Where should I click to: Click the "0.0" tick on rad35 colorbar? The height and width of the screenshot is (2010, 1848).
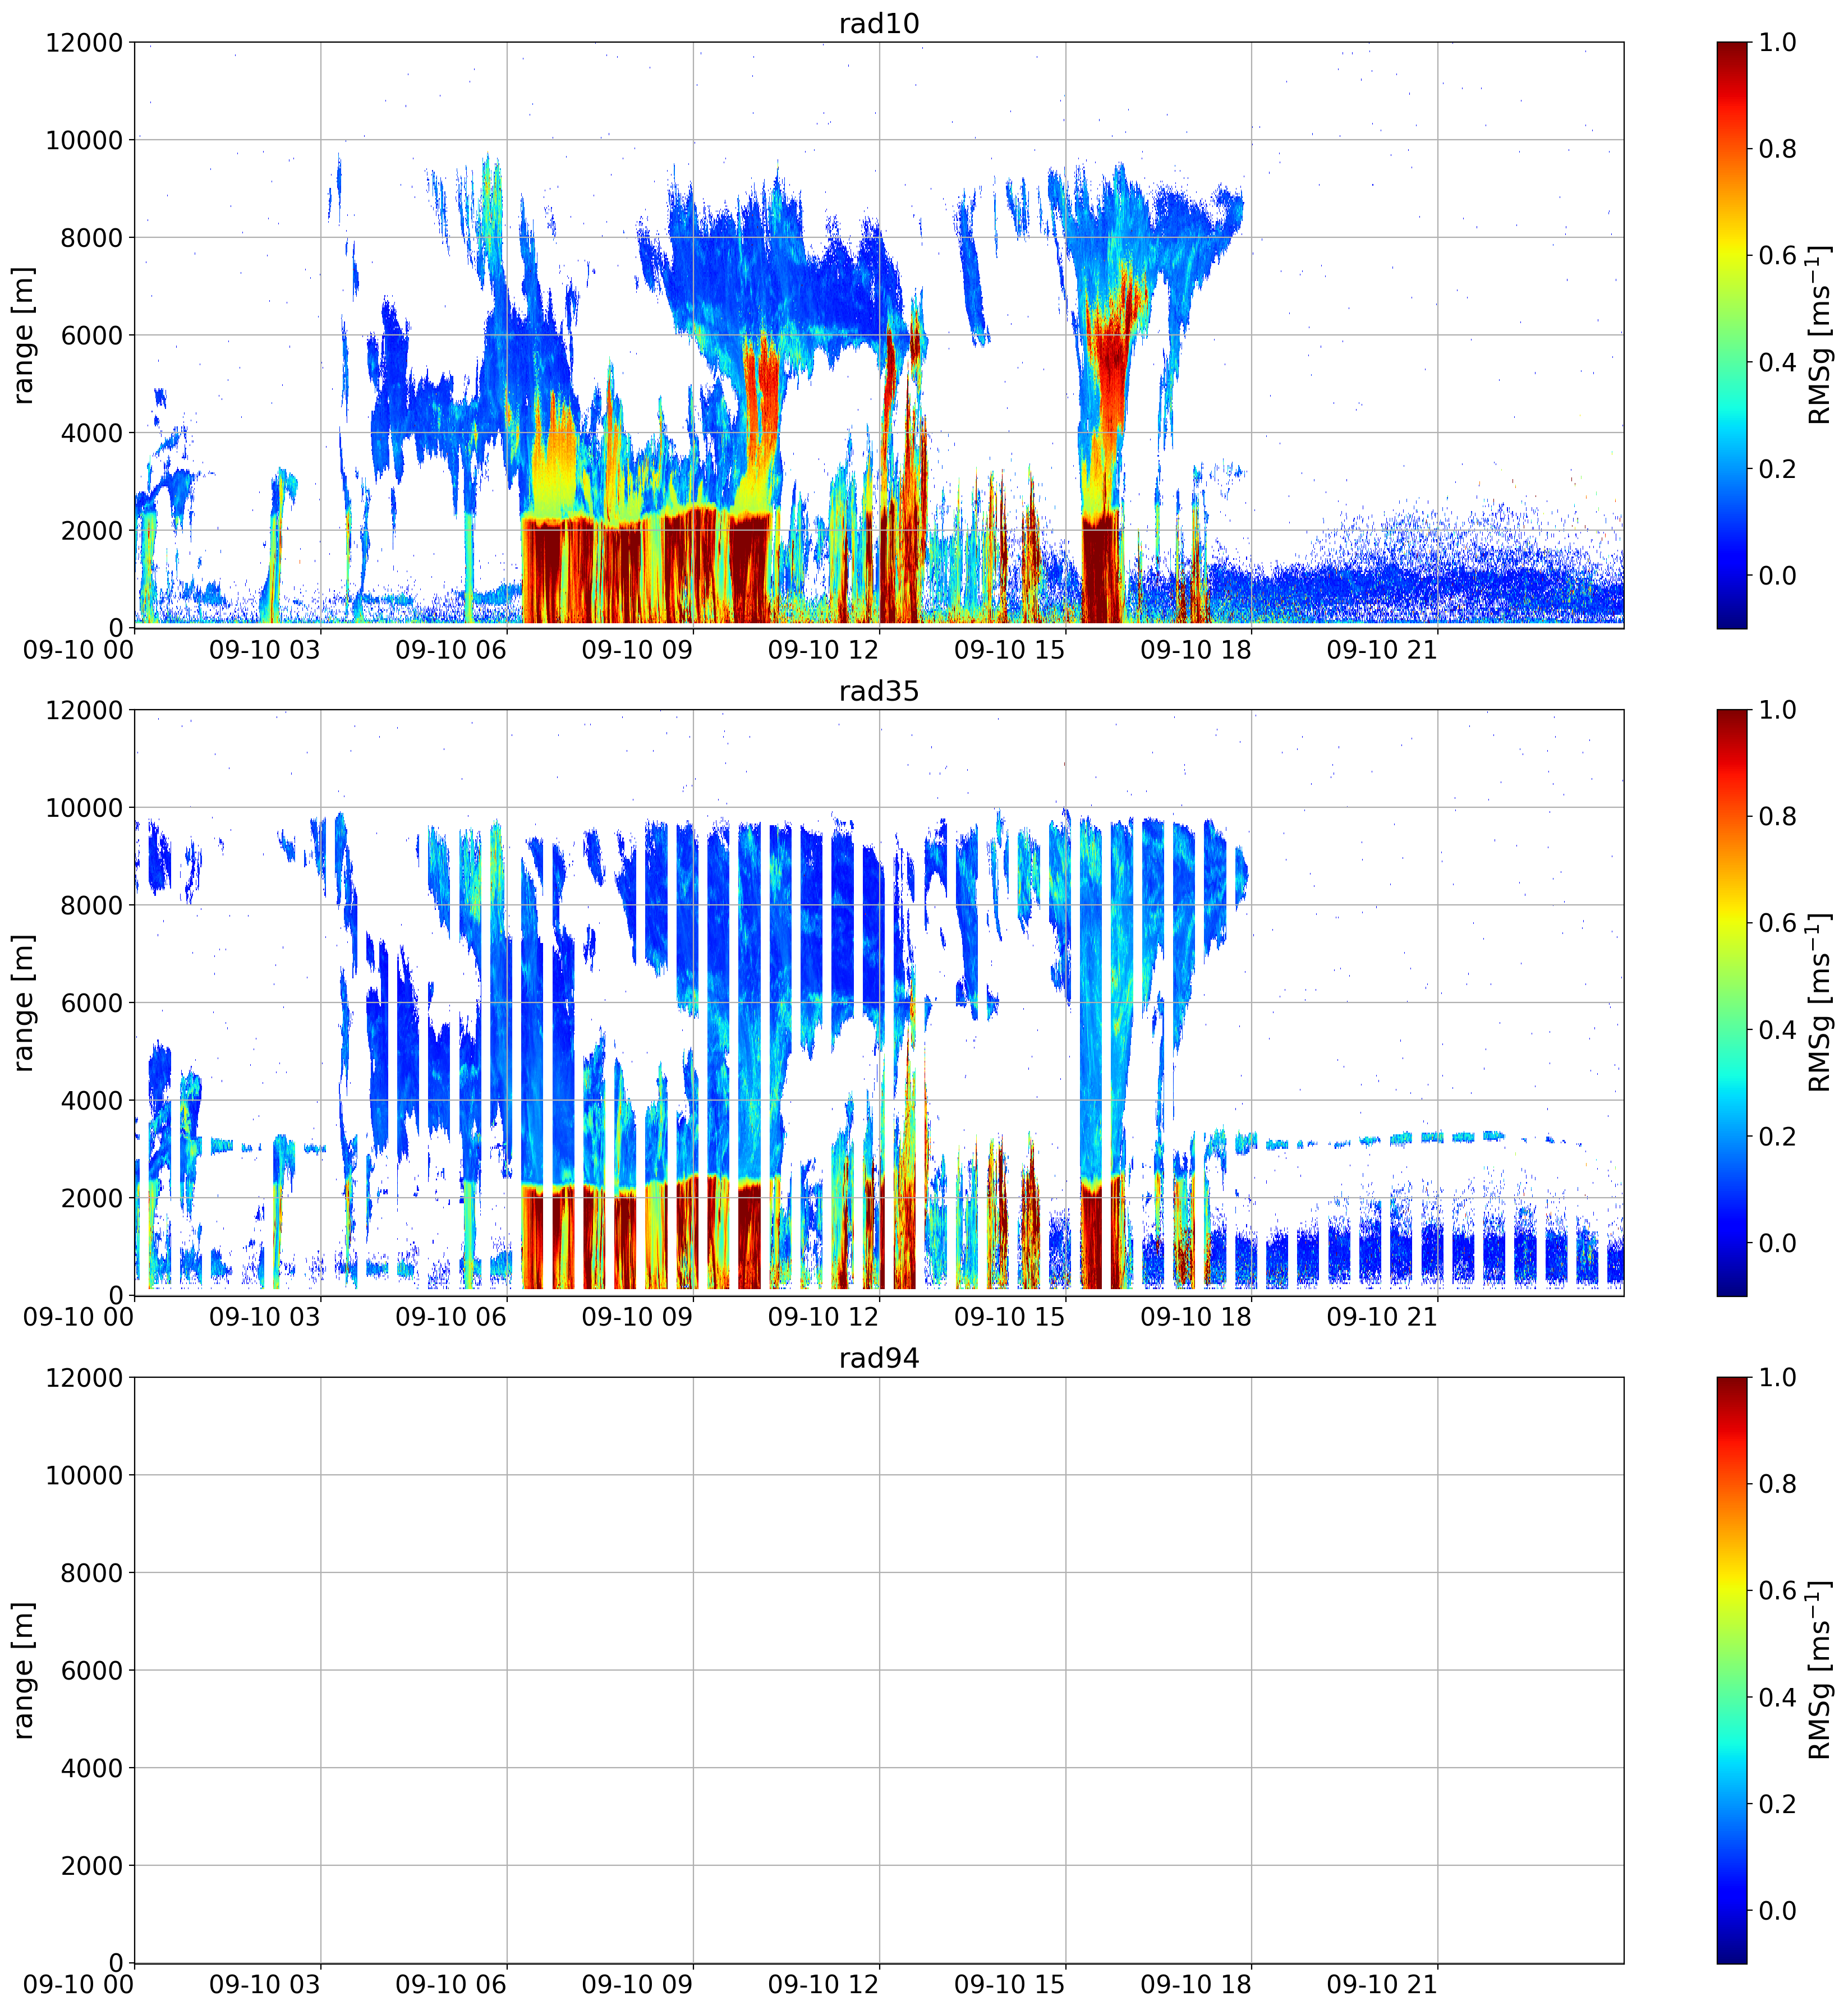tap(1778, 1243)
